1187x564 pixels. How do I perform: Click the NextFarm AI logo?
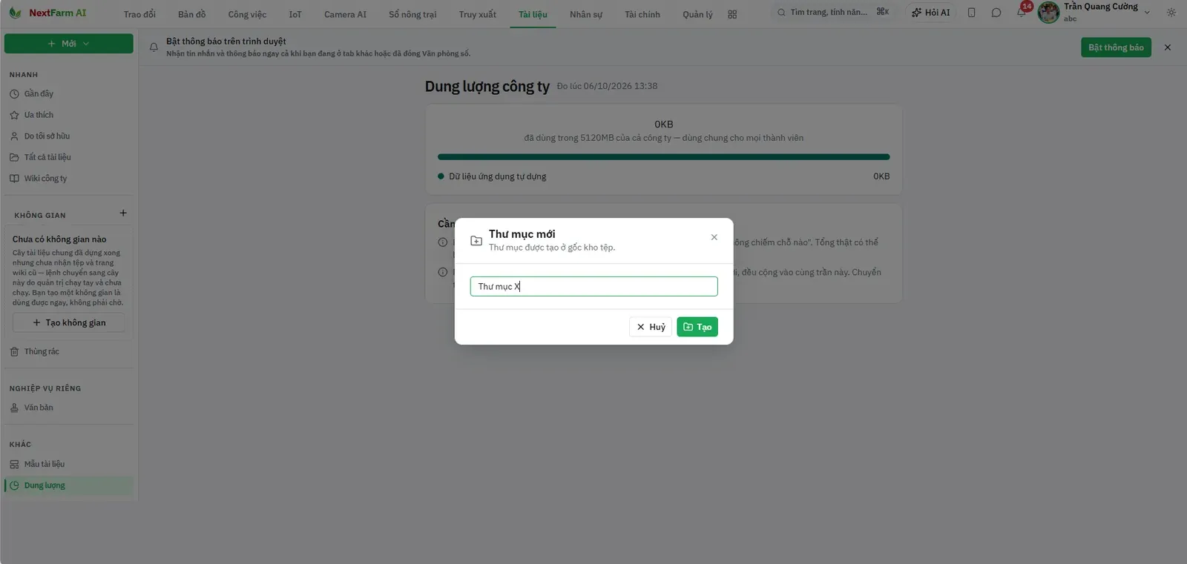(47, 13)
